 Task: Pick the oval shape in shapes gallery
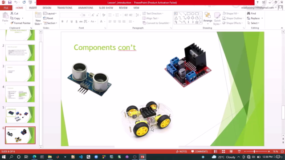(x=193, y=14)
